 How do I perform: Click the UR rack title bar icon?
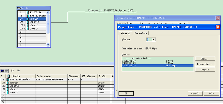point(19,8)
